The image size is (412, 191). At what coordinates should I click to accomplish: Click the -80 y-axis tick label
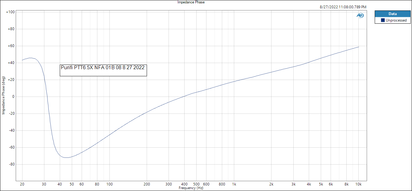(12, 164)
